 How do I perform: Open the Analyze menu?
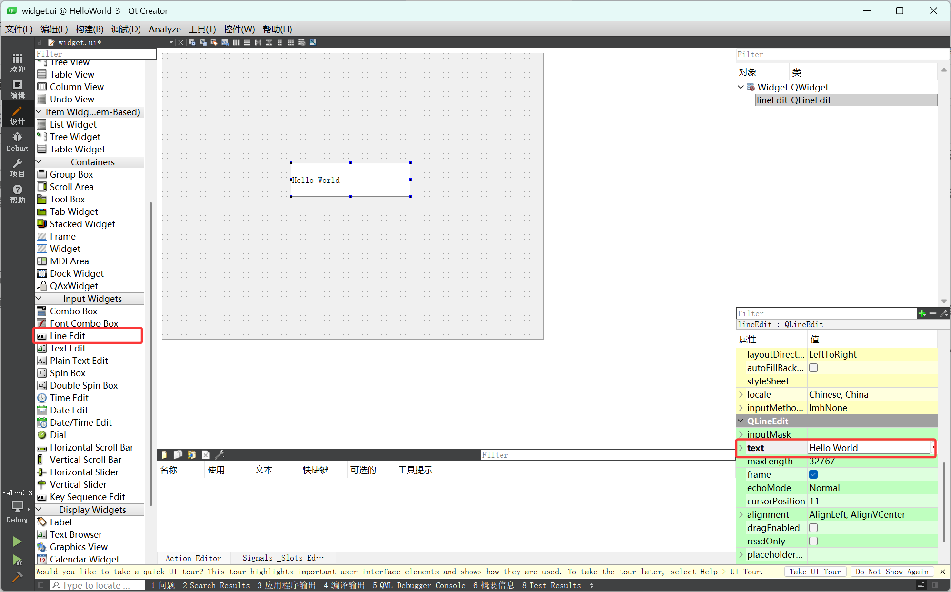(164, 29)
